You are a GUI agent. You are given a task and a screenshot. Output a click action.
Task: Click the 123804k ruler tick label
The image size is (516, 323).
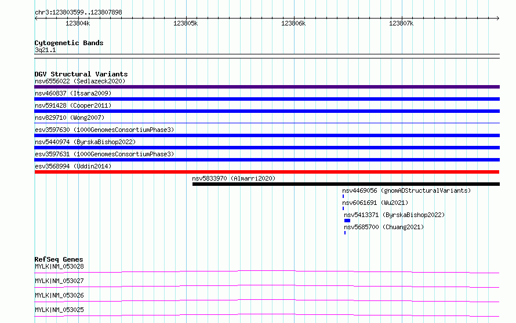pyautogui.click(x=78, y=23)
